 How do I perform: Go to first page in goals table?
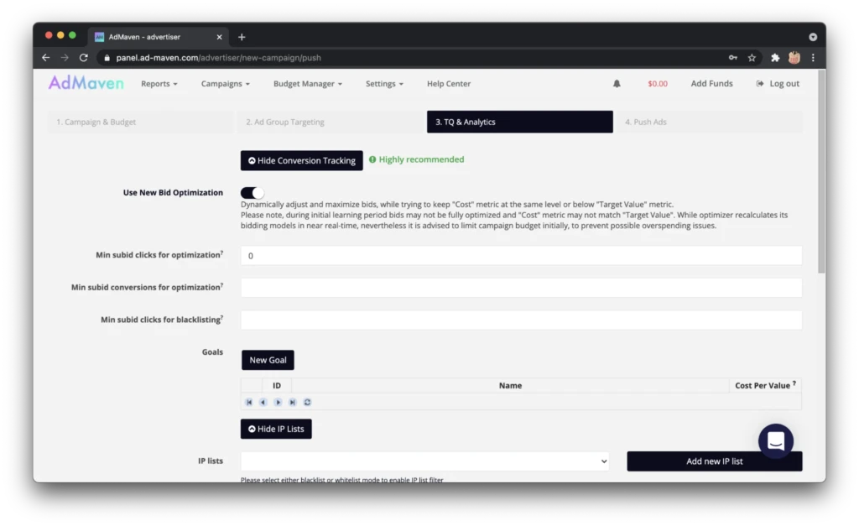pos(248,402)
